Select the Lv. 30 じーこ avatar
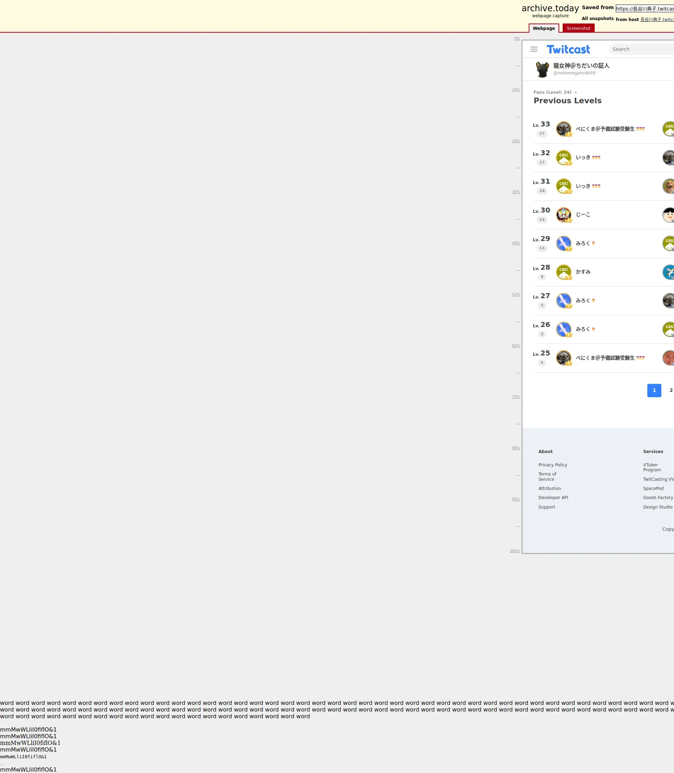674x773 pixels. [563, 215]
